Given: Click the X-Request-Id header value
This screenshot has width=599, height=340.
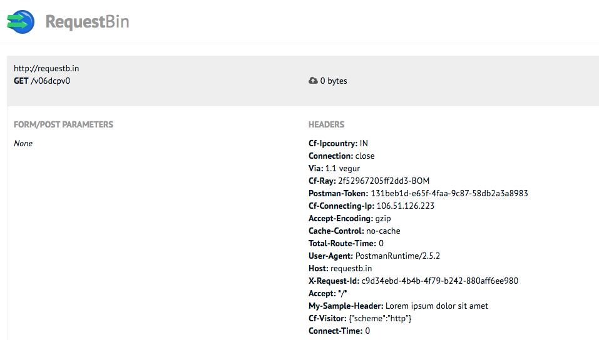Looking at the screenshot, I should [x=439, y=281].
